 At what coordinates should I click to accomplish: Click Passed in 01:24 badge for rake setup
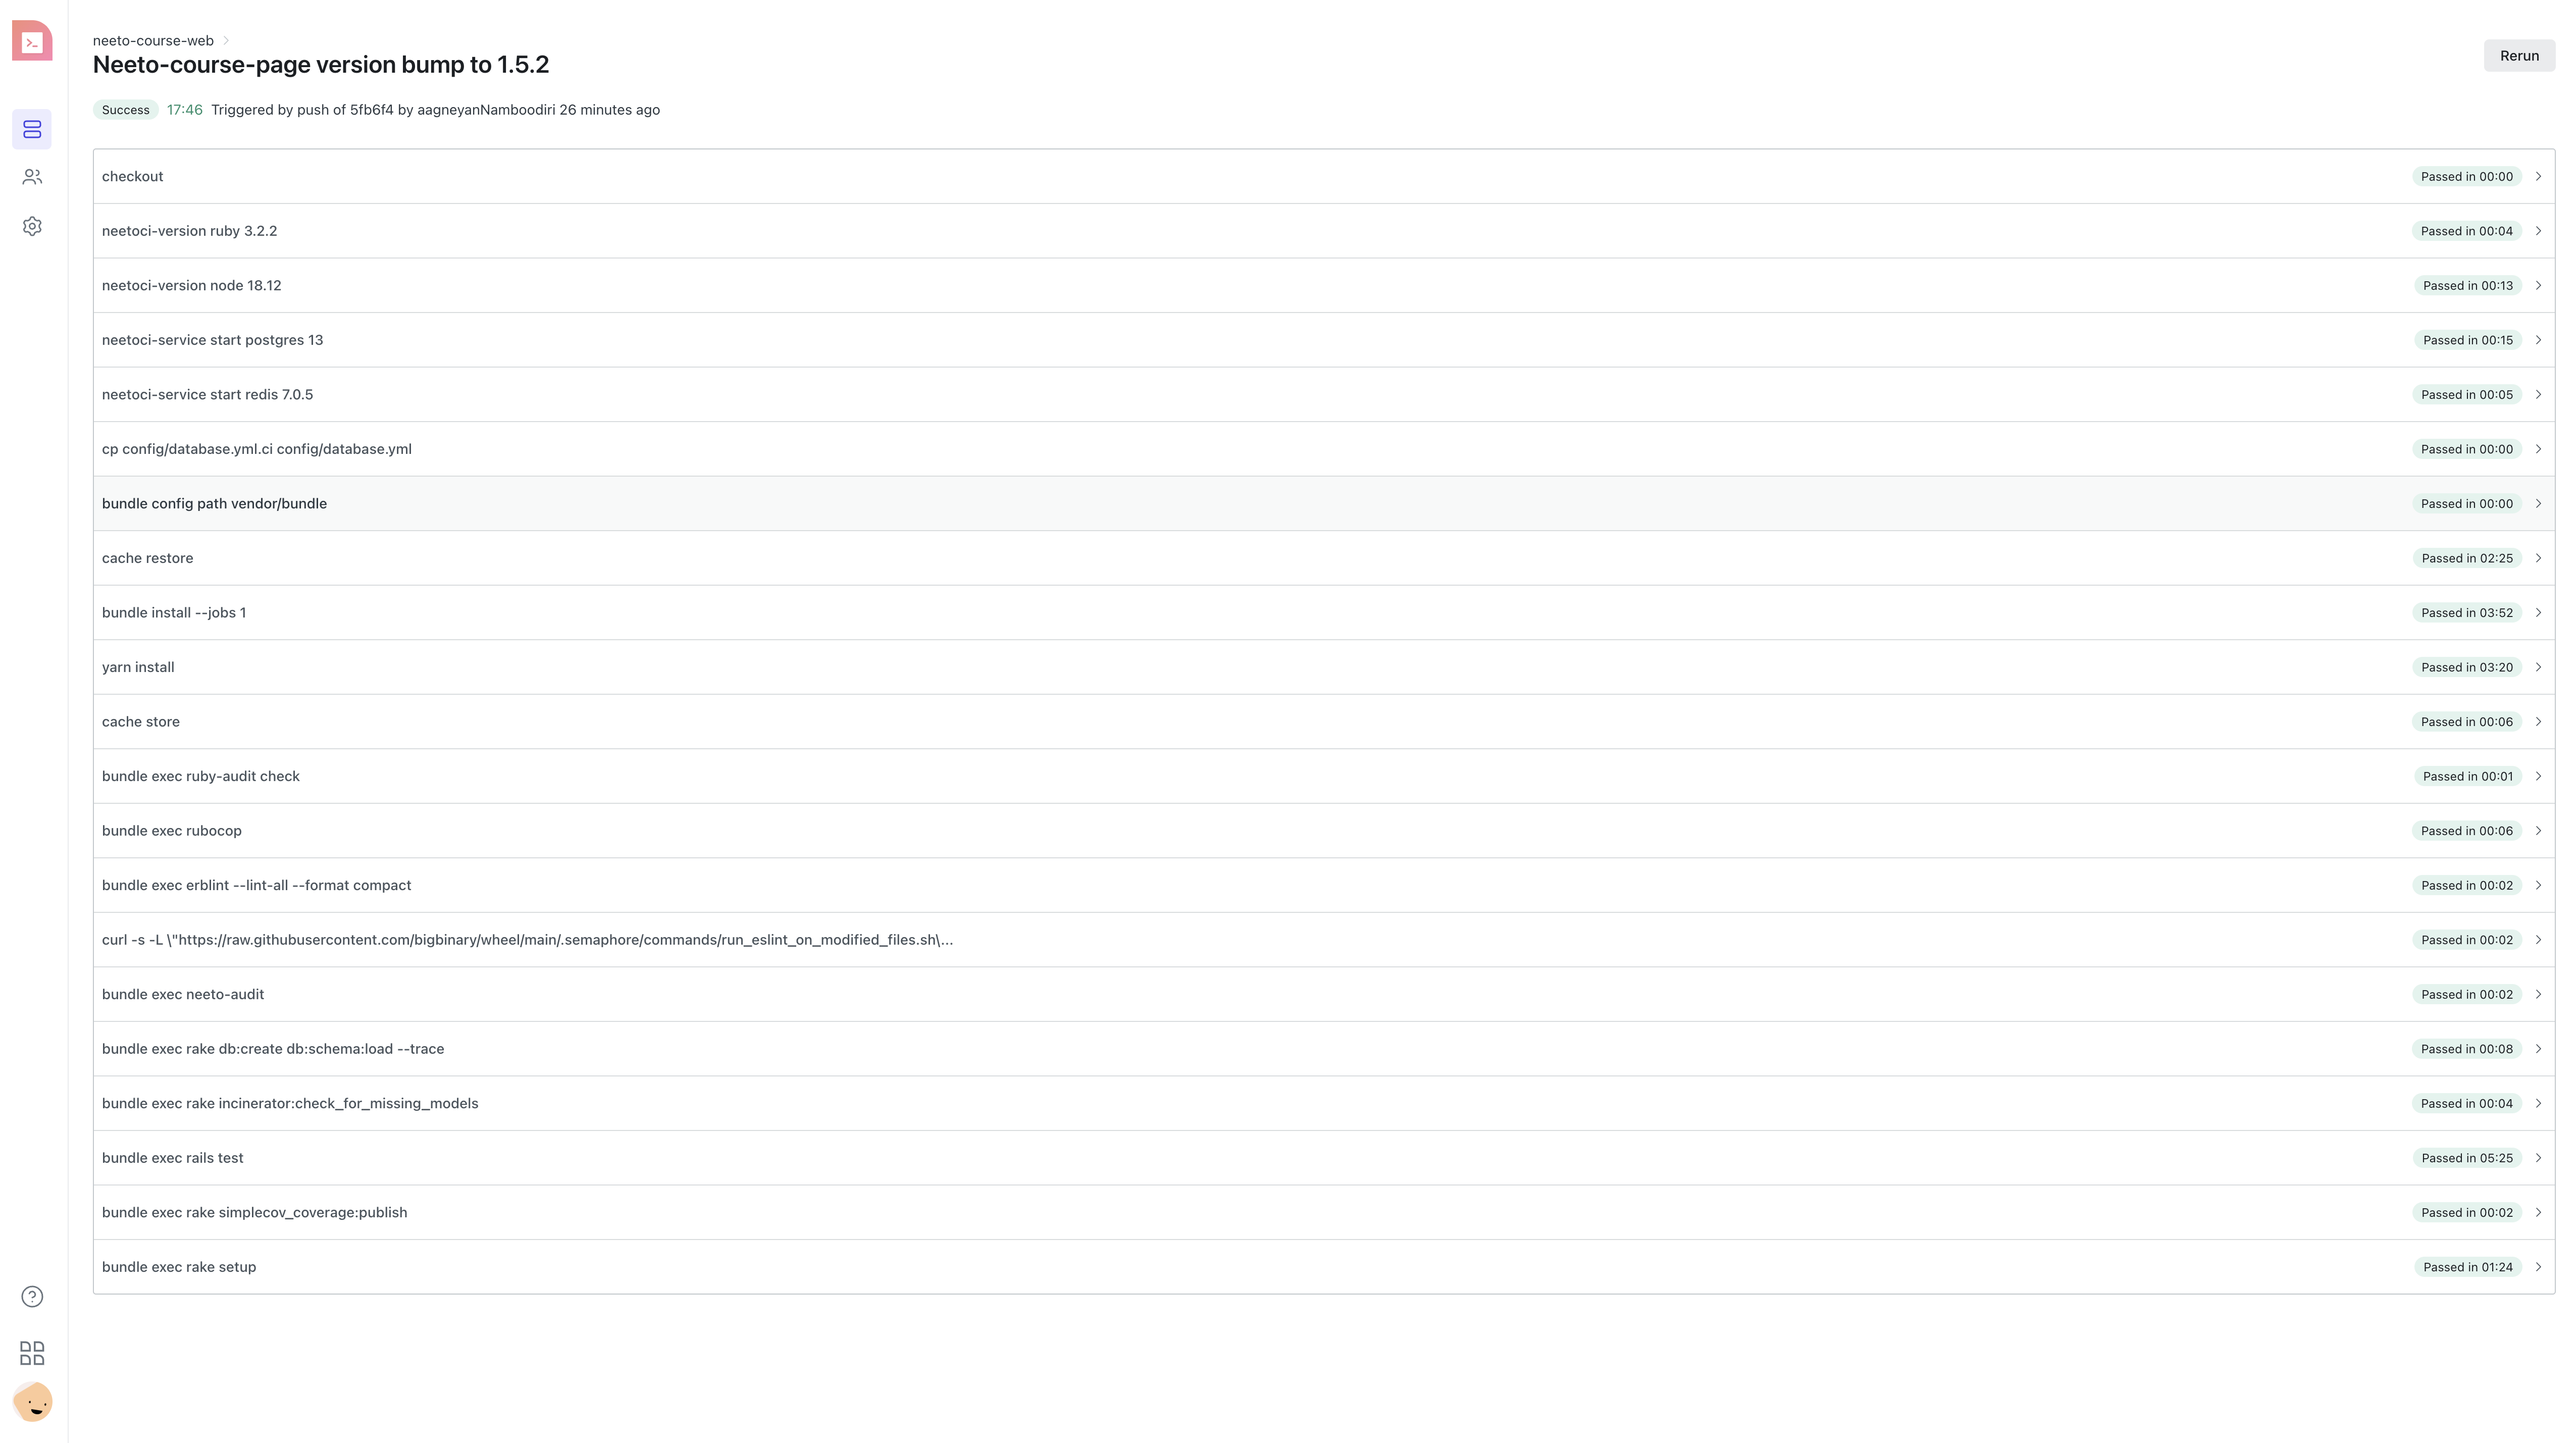2467,1267
